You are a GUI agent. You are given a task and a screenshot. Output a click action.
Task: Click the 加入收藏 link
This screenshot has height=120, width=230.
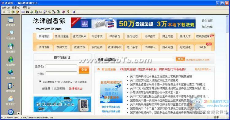tap(207, 27)
